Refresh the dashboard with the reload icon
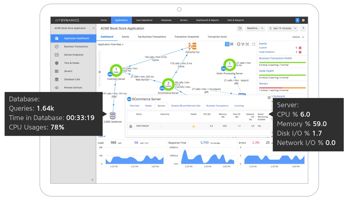The width and height of the screenshot is (349, 201). [240, 28]
